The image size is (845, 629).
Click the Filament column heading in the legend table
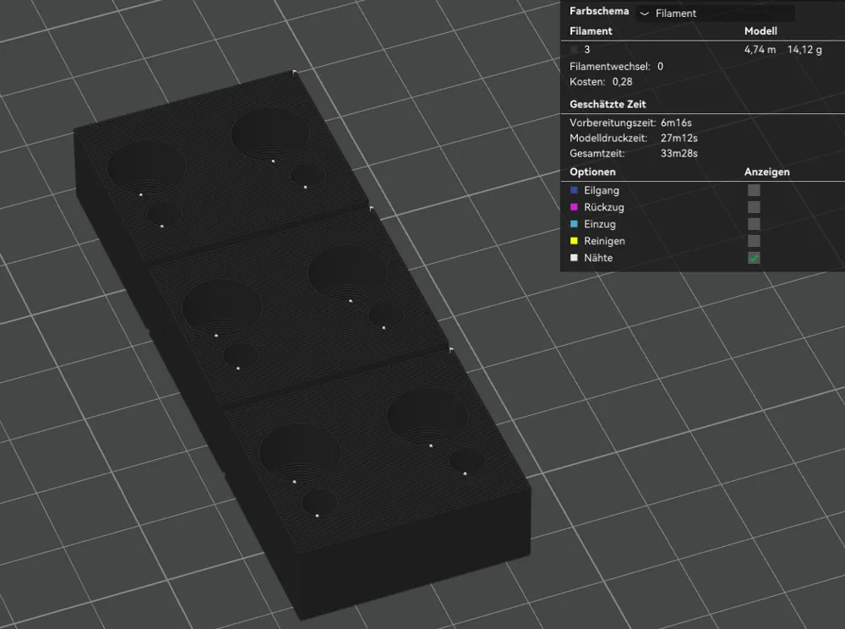point(591,30)
